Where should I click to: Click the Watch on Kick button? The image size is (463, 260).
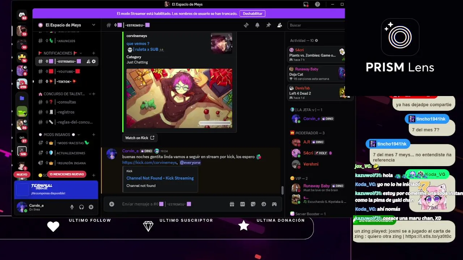(140, 138)
